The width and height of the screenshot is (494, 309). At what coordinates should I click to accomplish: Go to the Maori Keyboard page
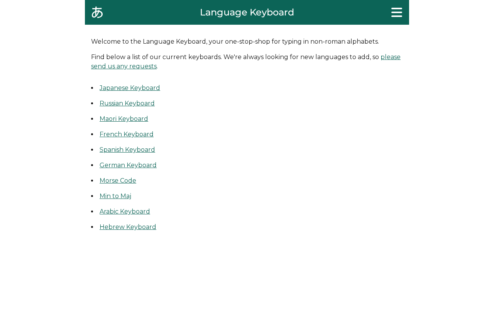pyautogui.click(x=124, y=119)
